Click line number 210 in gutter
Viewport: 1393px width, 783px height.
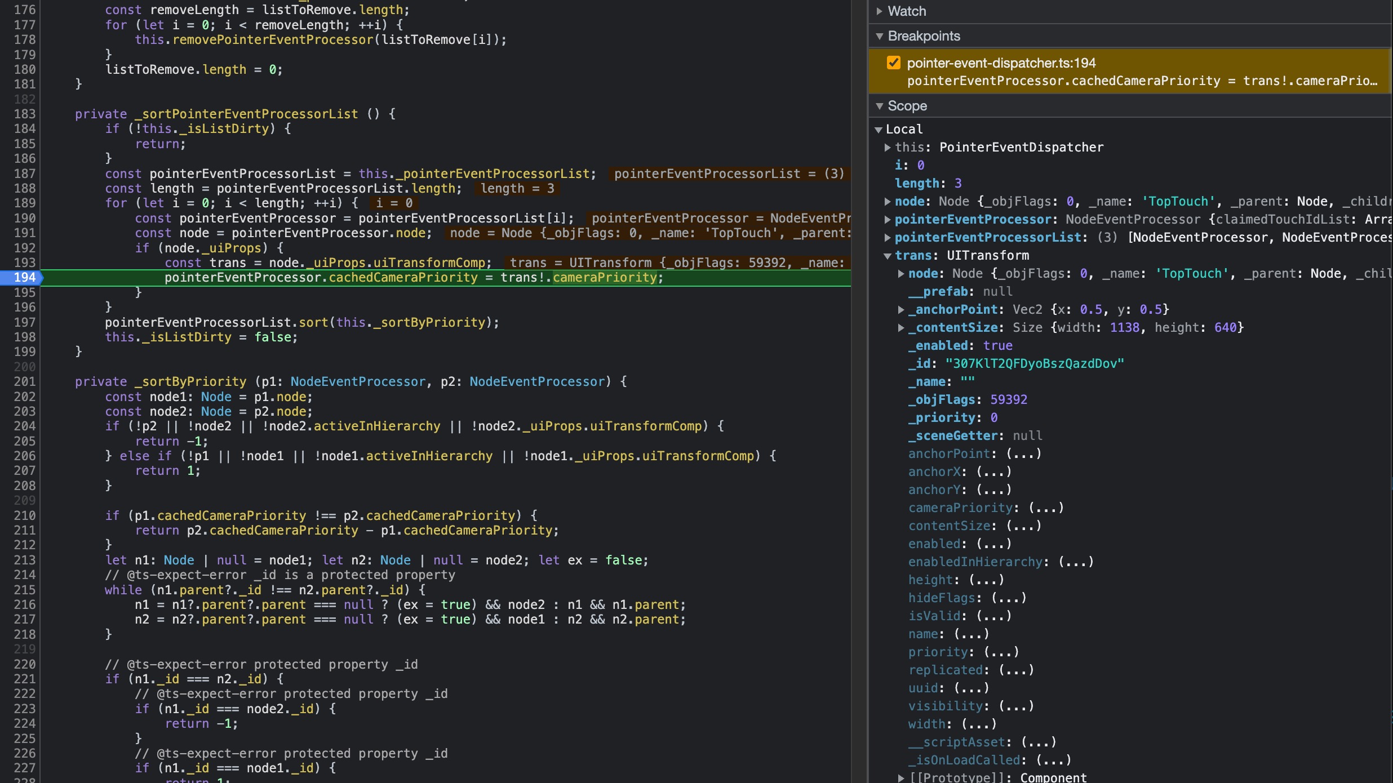(x=24, y=515)
